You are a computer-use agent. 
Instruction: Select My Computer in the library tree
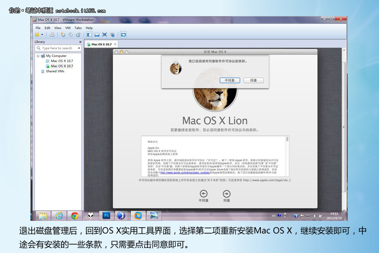click(56, 56)
